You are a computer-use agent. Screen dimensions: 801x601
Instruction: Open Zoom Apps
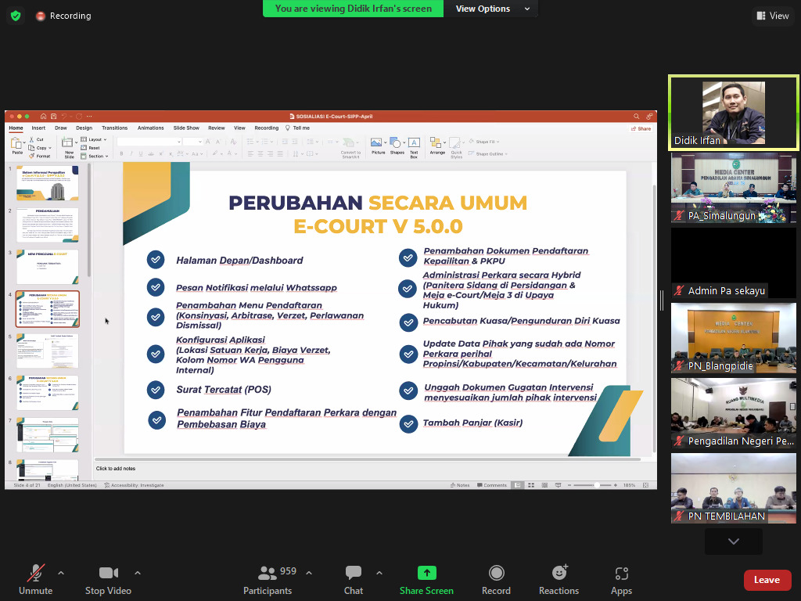[x=621, y=580]
